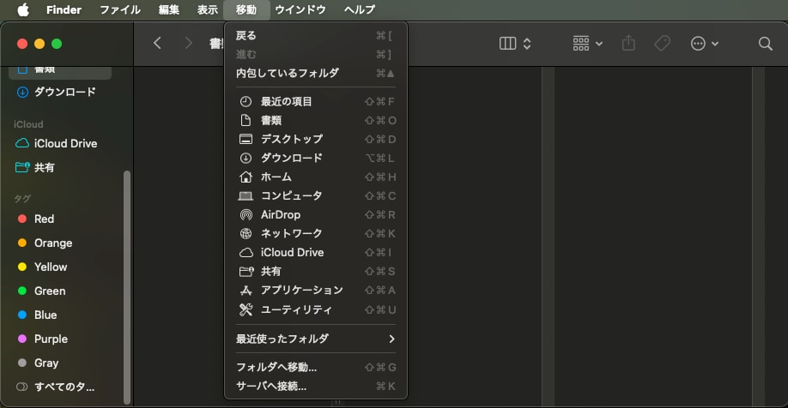This screenshot has width=788, height=408.
Task: Click the green zoom window button
Action: [57, 44]
